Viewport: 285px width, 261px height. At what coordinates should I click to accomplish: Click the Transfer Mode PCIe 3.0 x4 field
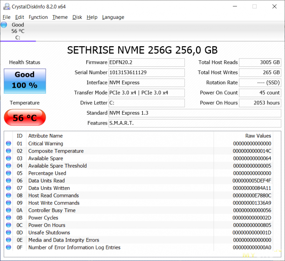[x=147, y=93]
